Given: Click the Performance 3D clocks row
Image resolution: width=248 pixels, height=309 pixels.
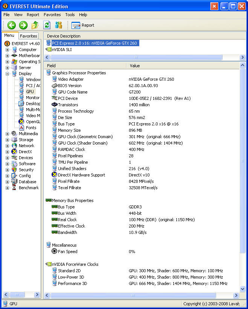Looking at the screenshot, I should (x=141, y=283).
